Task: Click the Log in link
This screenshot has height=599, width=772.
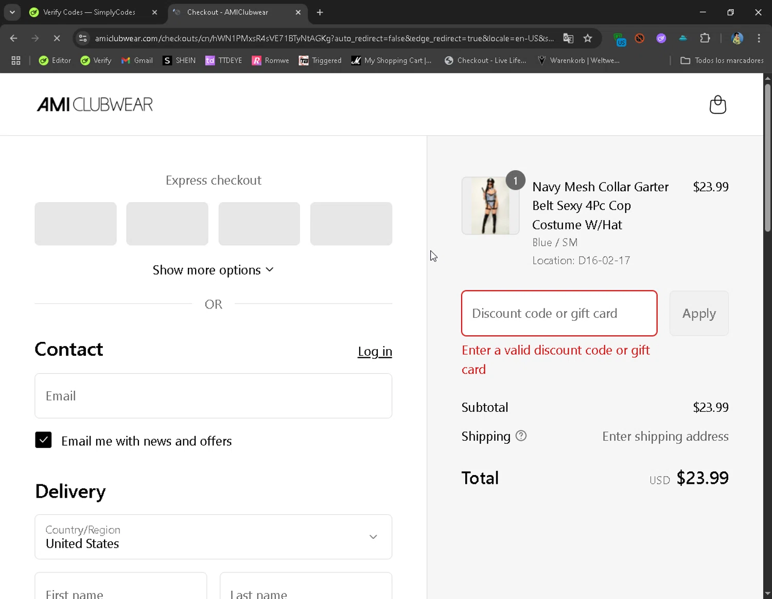Action: tap(375, 352)
